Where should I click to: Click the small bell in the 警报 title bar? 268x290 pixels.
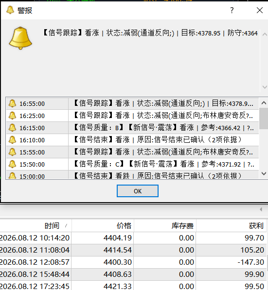pyautogui.click(x=10, y=10)
